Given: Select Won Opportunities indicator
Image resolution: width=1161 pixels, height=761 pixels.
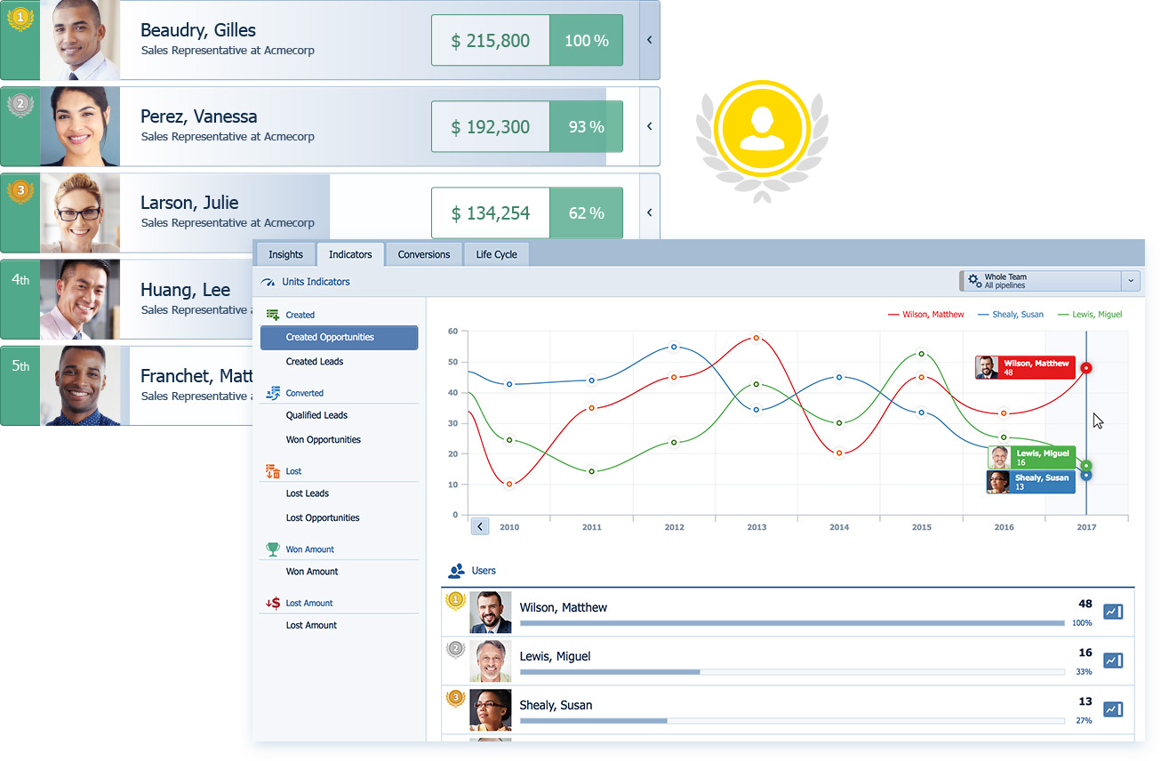Looking at the screenshot, I should [x=323, y=439].
